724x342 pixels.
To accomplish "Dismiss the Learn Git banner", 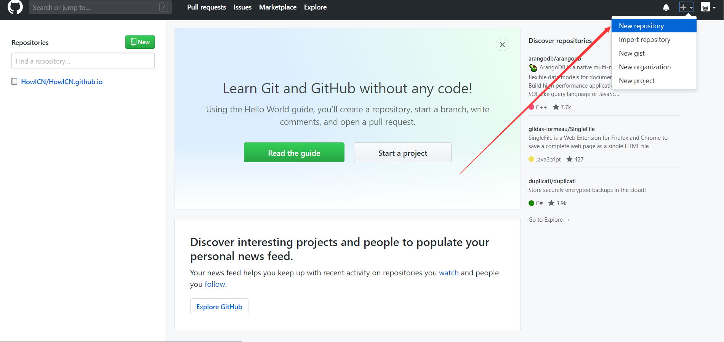I will point(502,45).
